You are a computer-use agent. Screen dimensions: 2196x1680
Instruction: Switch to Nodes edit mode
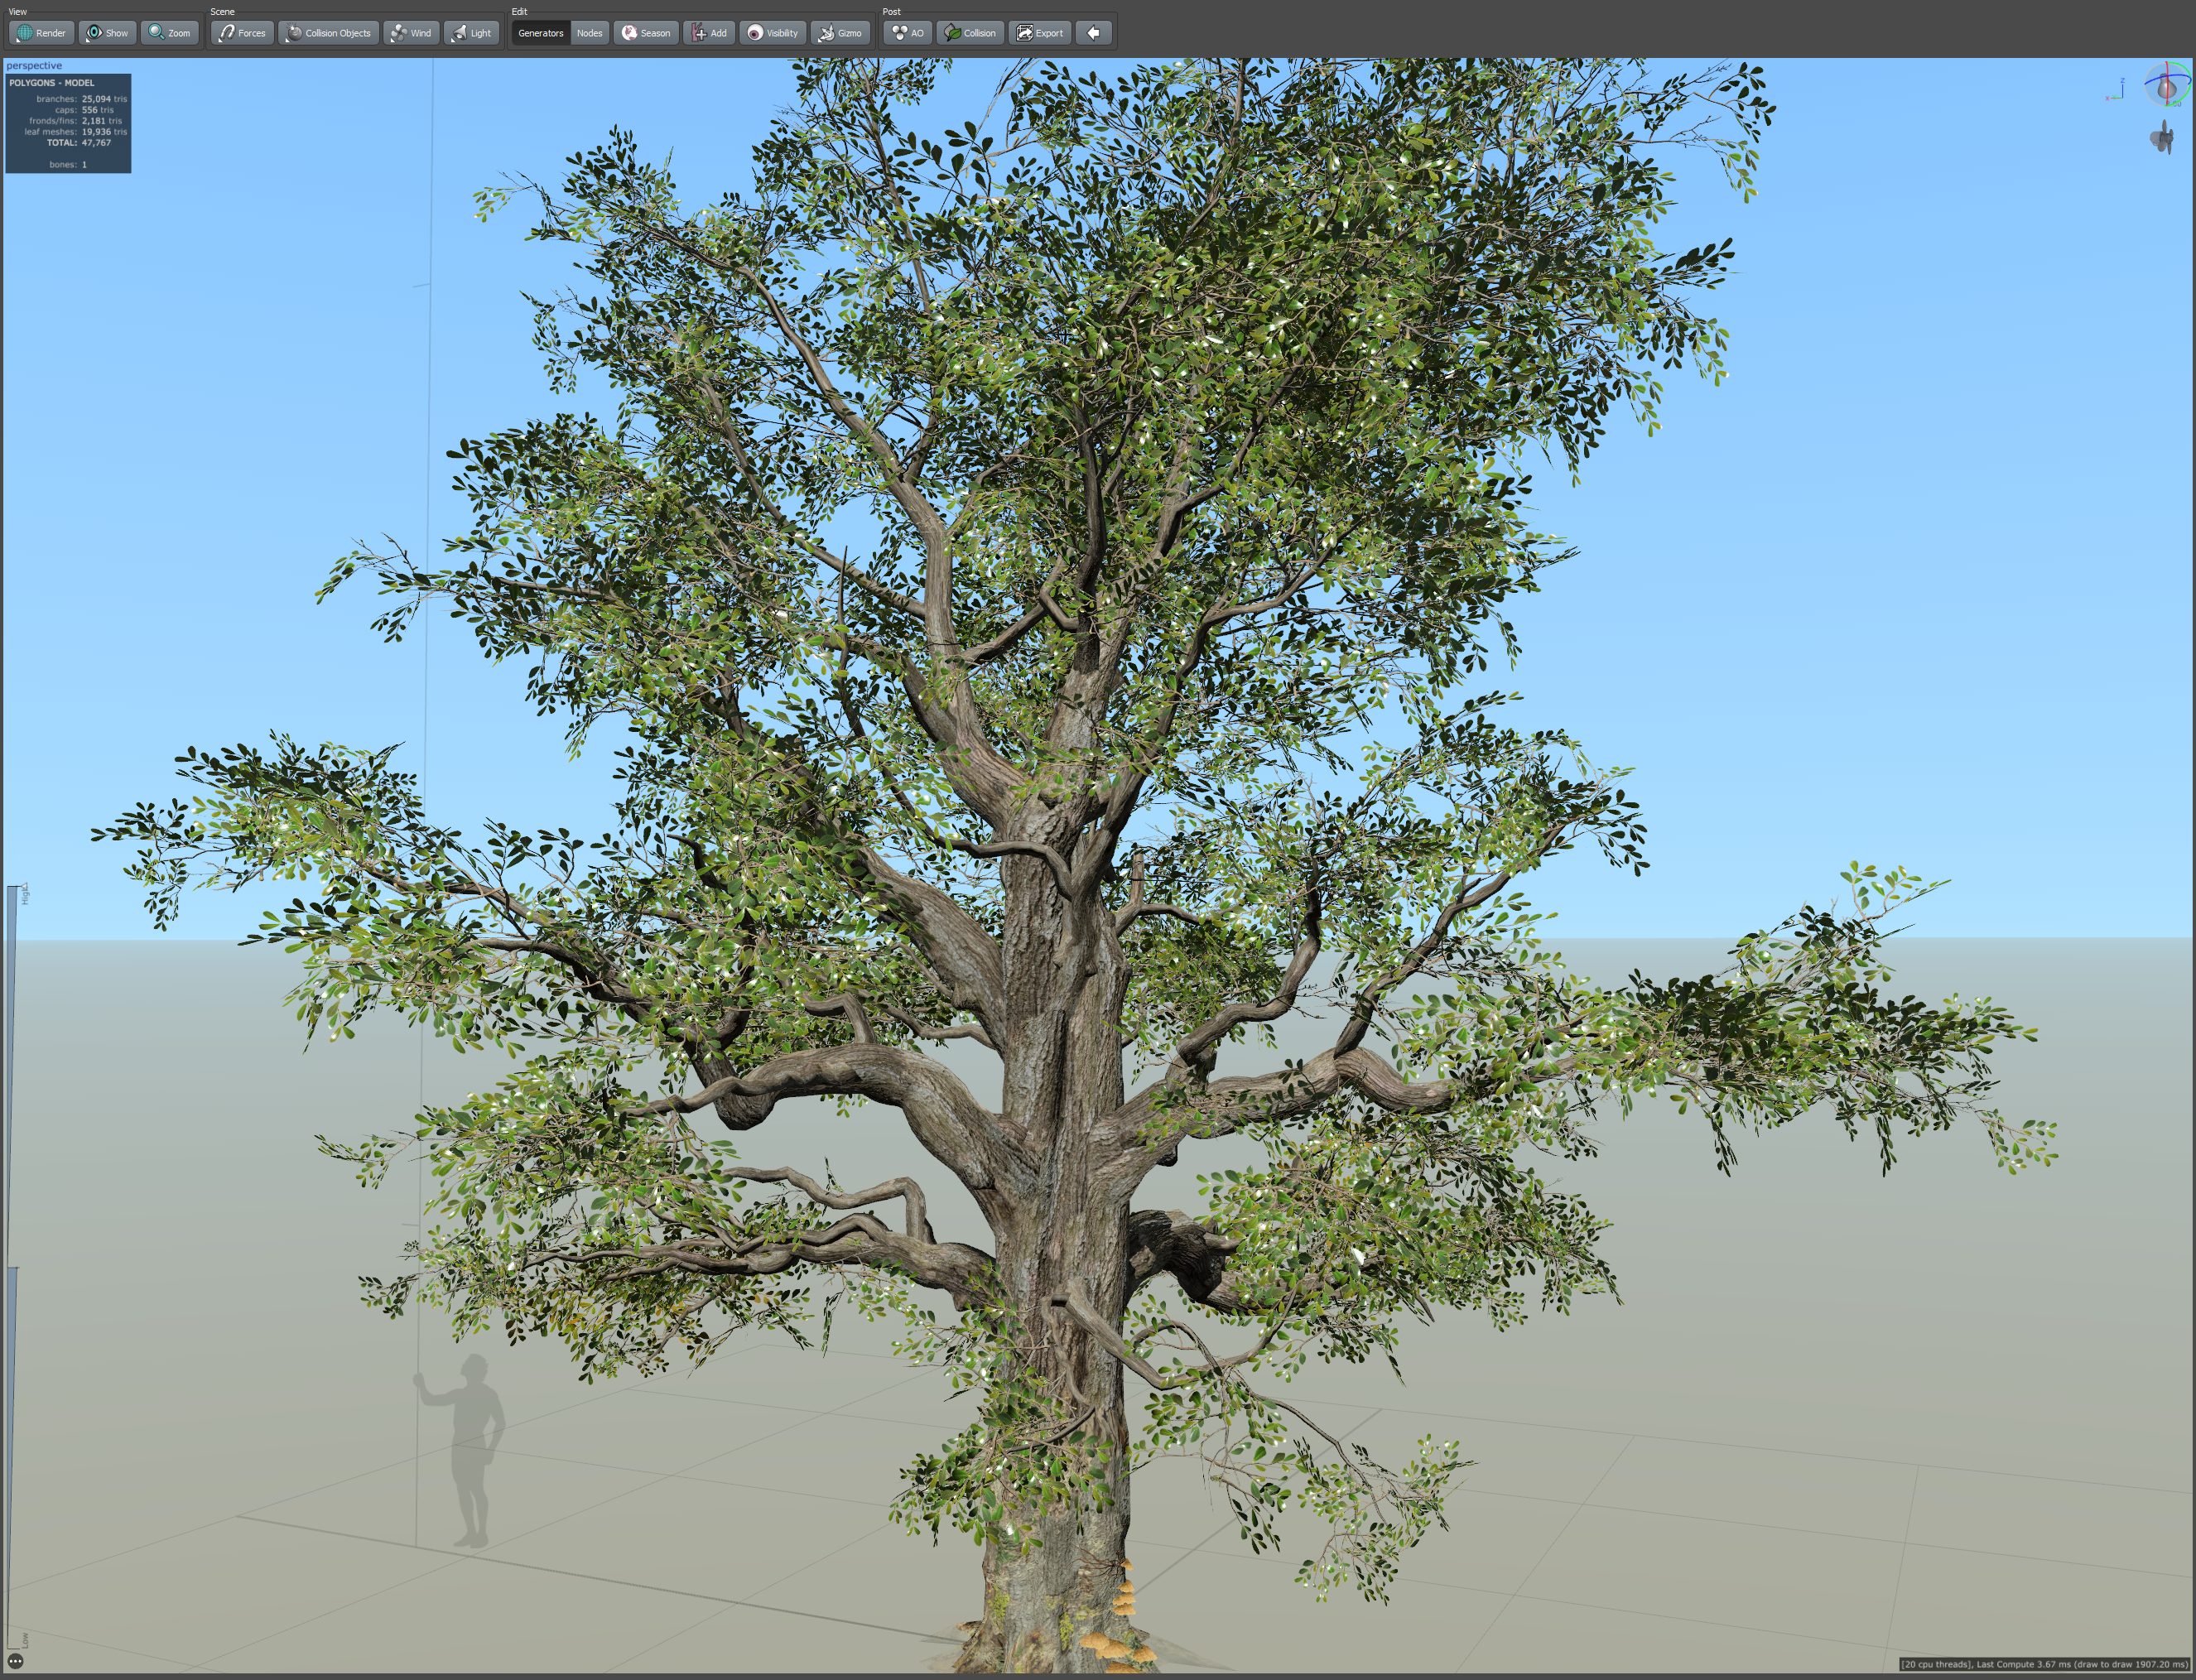pos(590,33)
